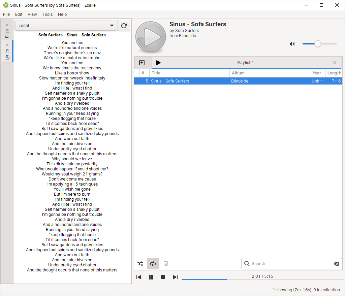Click the Exaile icon in title bar

[x=6, y=5]
